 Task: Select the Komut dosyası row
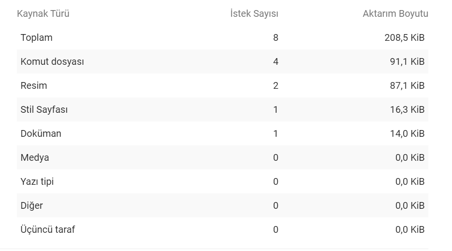click(222, 61)
